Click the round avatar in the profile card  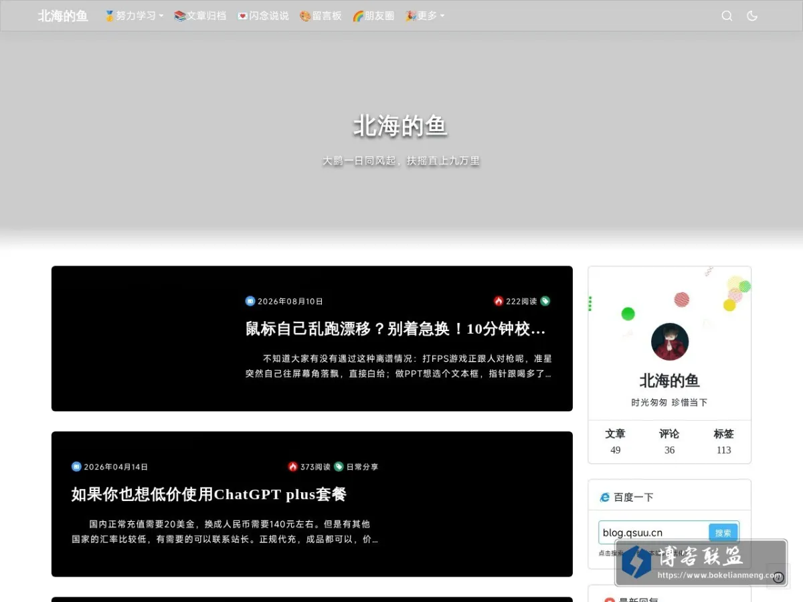(670, 342)
